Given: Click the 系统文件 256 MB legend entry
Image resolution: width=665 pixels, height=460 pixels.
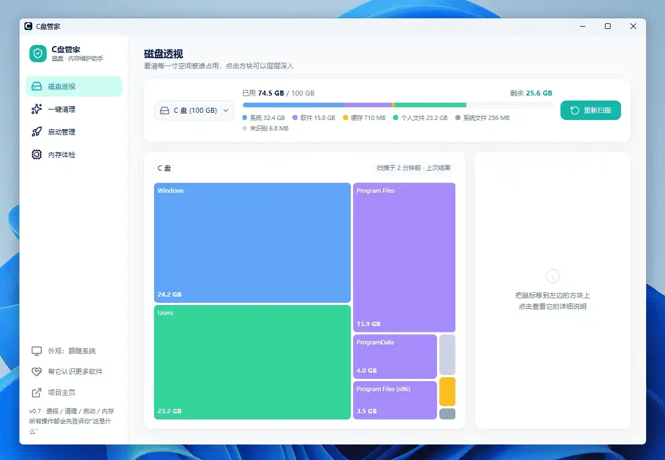Looking at the screenshot, I should click(482, 118).
